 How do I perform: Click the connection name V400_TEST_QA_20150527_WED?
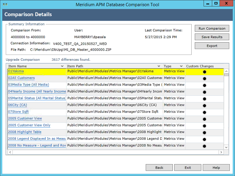pos(80,44)
